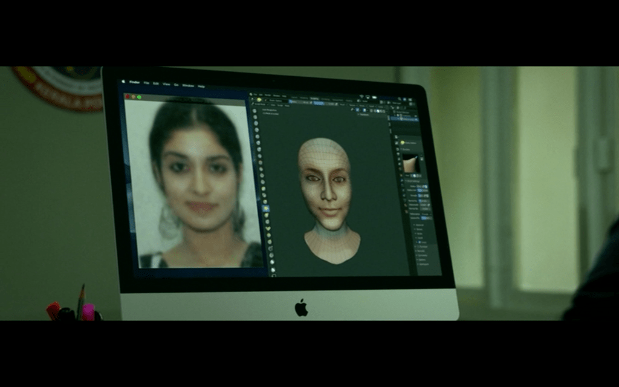Screen dimensions: 619x387
Task: Click the bottom sculpt tool in the toolbar
Action: coord(274,270)
